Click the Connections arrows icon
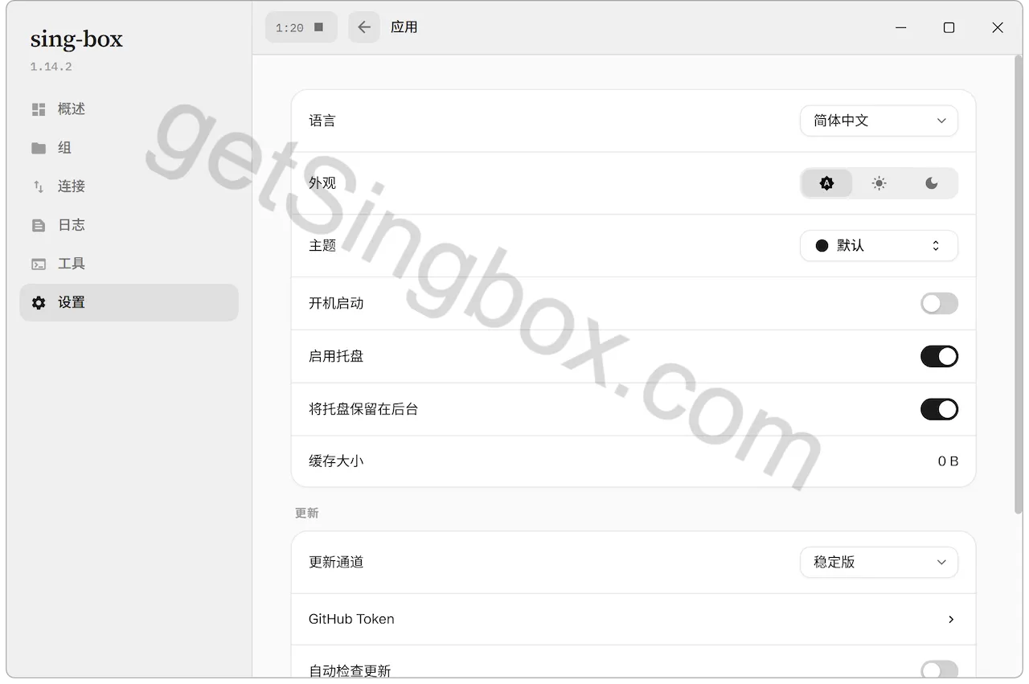 [39, 186]
